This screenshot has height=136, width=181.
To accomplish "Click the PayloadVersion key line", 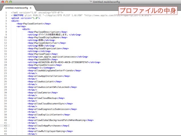I will [45, 65].
